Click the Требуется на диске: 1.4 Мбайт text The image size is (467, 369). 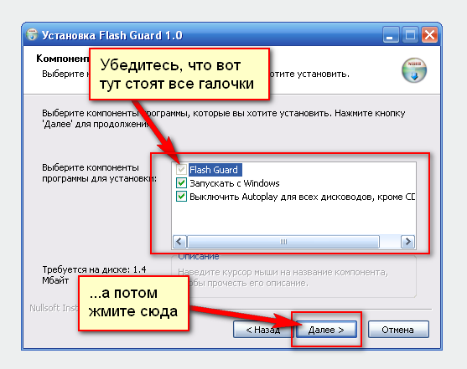[x=94, y=274]
